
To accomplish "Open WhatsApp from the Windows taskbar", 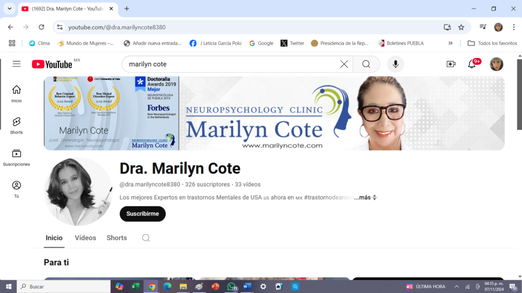I will (x=231, y=286).
